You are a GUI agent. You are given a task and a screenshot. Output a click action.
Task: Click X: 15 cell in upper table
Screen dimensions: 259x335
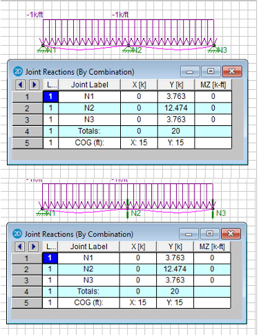pyautogui.click(x=139, y=143)
